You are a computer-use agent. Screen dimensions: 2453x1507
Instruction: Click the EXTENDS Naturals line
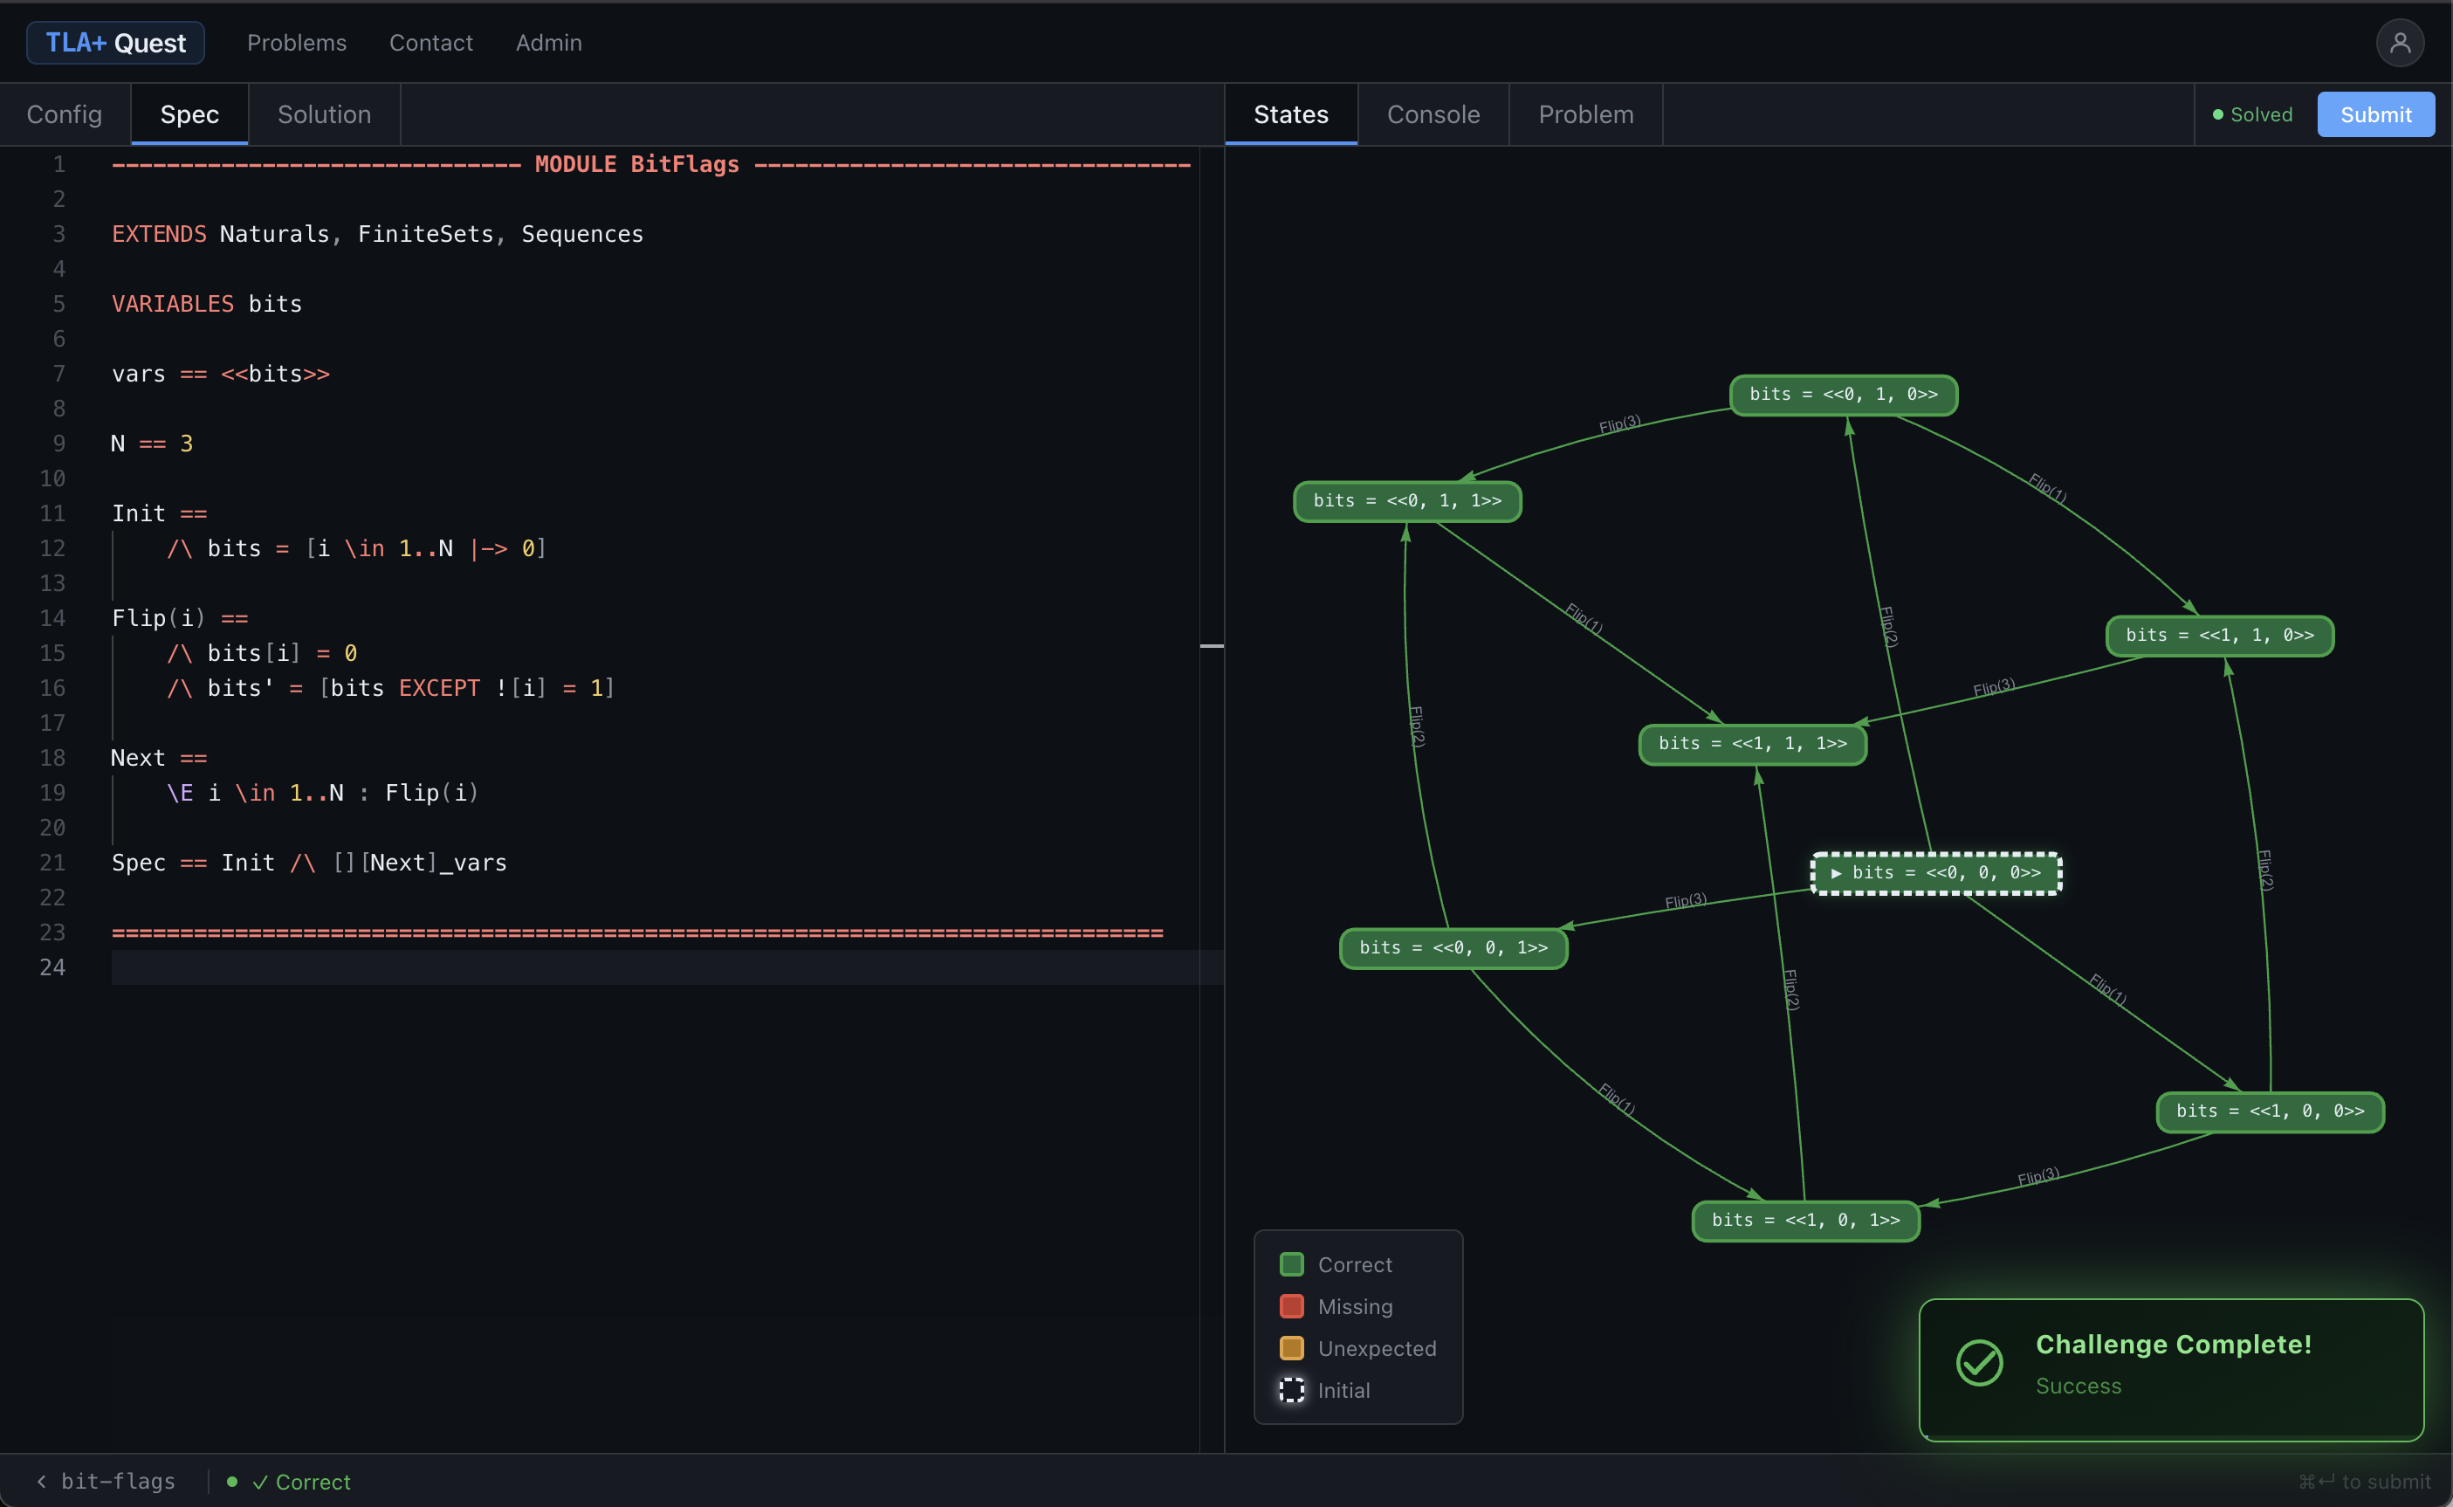tap(378, 234)
